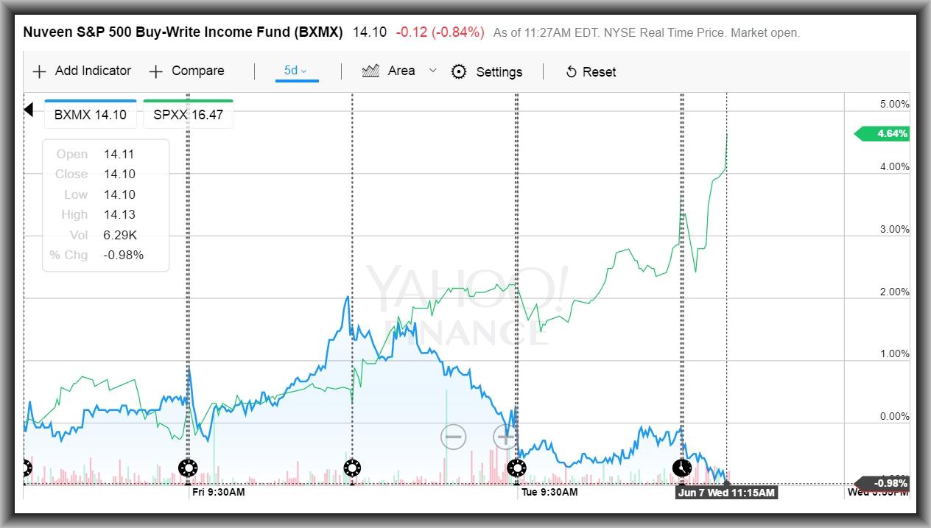The image size is (931, 528).
Task: Click the clock marker near Jun 7 Wed
Action: coord(682,467)
